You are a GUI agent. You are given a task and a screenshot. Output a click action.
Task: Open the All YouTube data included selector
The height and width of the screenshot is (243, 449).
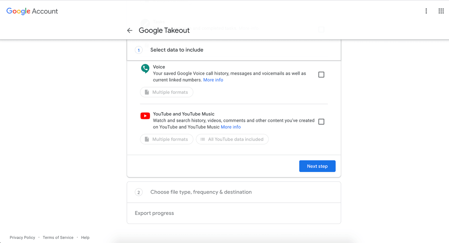pyautogui.click(x=232, y=139)
